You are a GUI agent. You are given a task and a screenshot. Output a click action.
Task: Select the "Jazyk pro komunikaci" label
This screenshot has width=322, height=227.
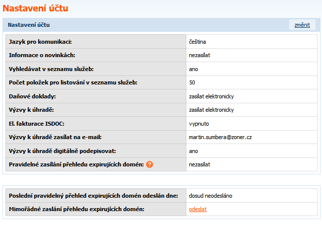click(x=41, y=41)
